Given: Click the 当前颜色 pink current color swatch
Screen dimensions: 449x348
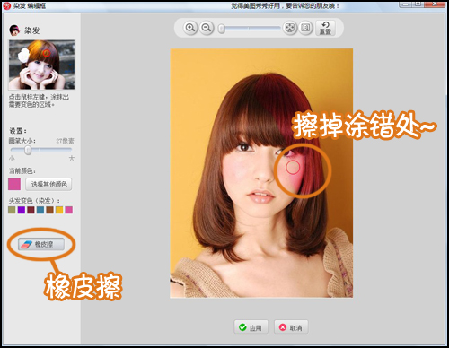Looking at the screenshot, I should click(14, 184).
